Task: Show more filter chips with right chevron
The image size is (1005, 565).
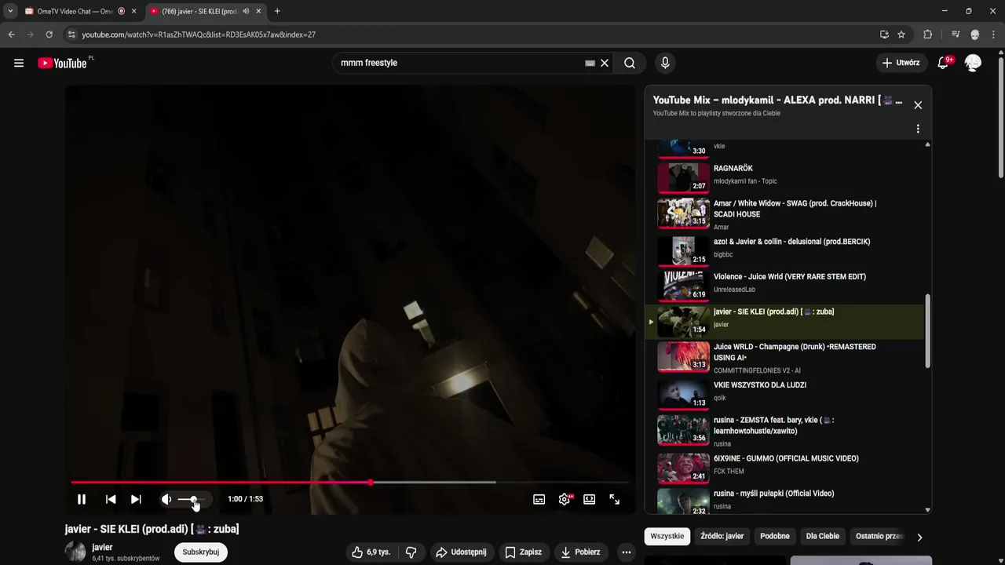Action: [x=919, y=537]
